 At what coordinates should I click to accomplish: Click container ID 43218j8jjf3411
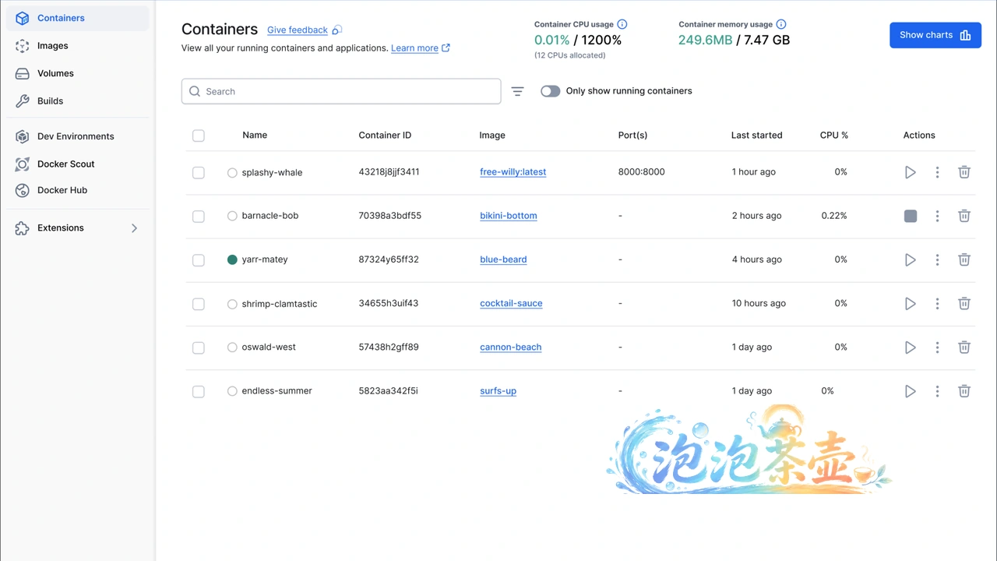click(x=389, y=172)
